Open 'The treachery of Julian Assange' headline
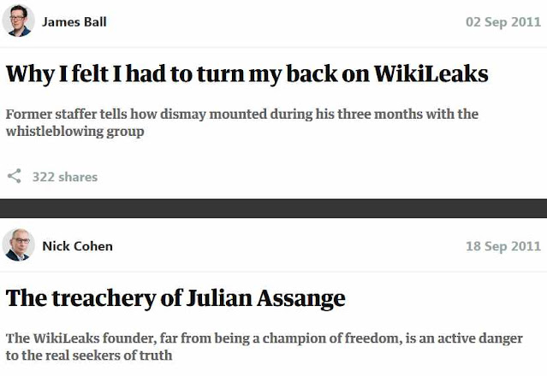This screenshot has height=376, width=547. tap(175, 299)
